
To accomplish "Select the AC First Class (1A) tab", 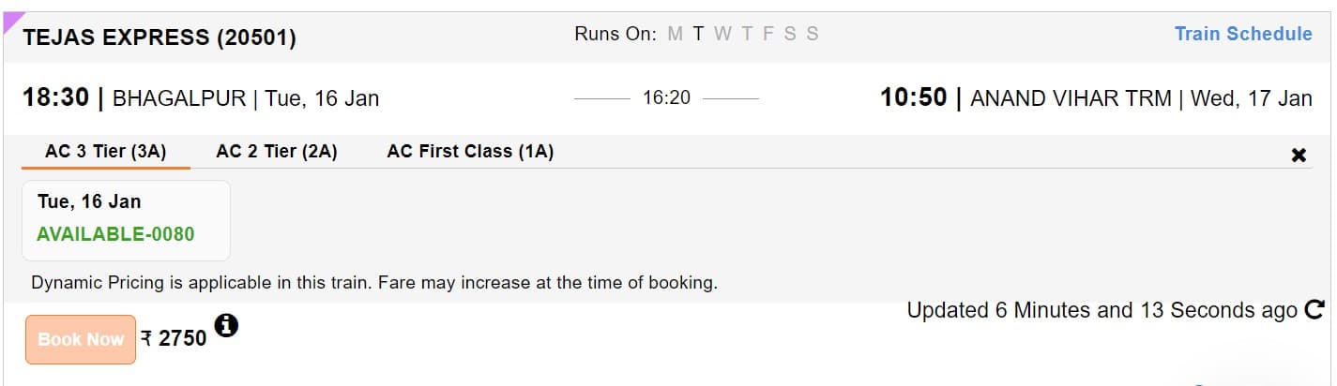I will point(470,152).
